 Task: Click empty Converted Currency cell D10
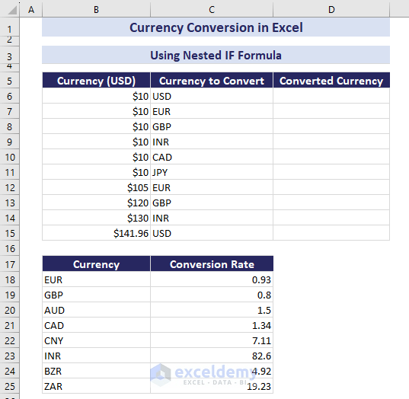pyautogui.click(x=331, y=157)
